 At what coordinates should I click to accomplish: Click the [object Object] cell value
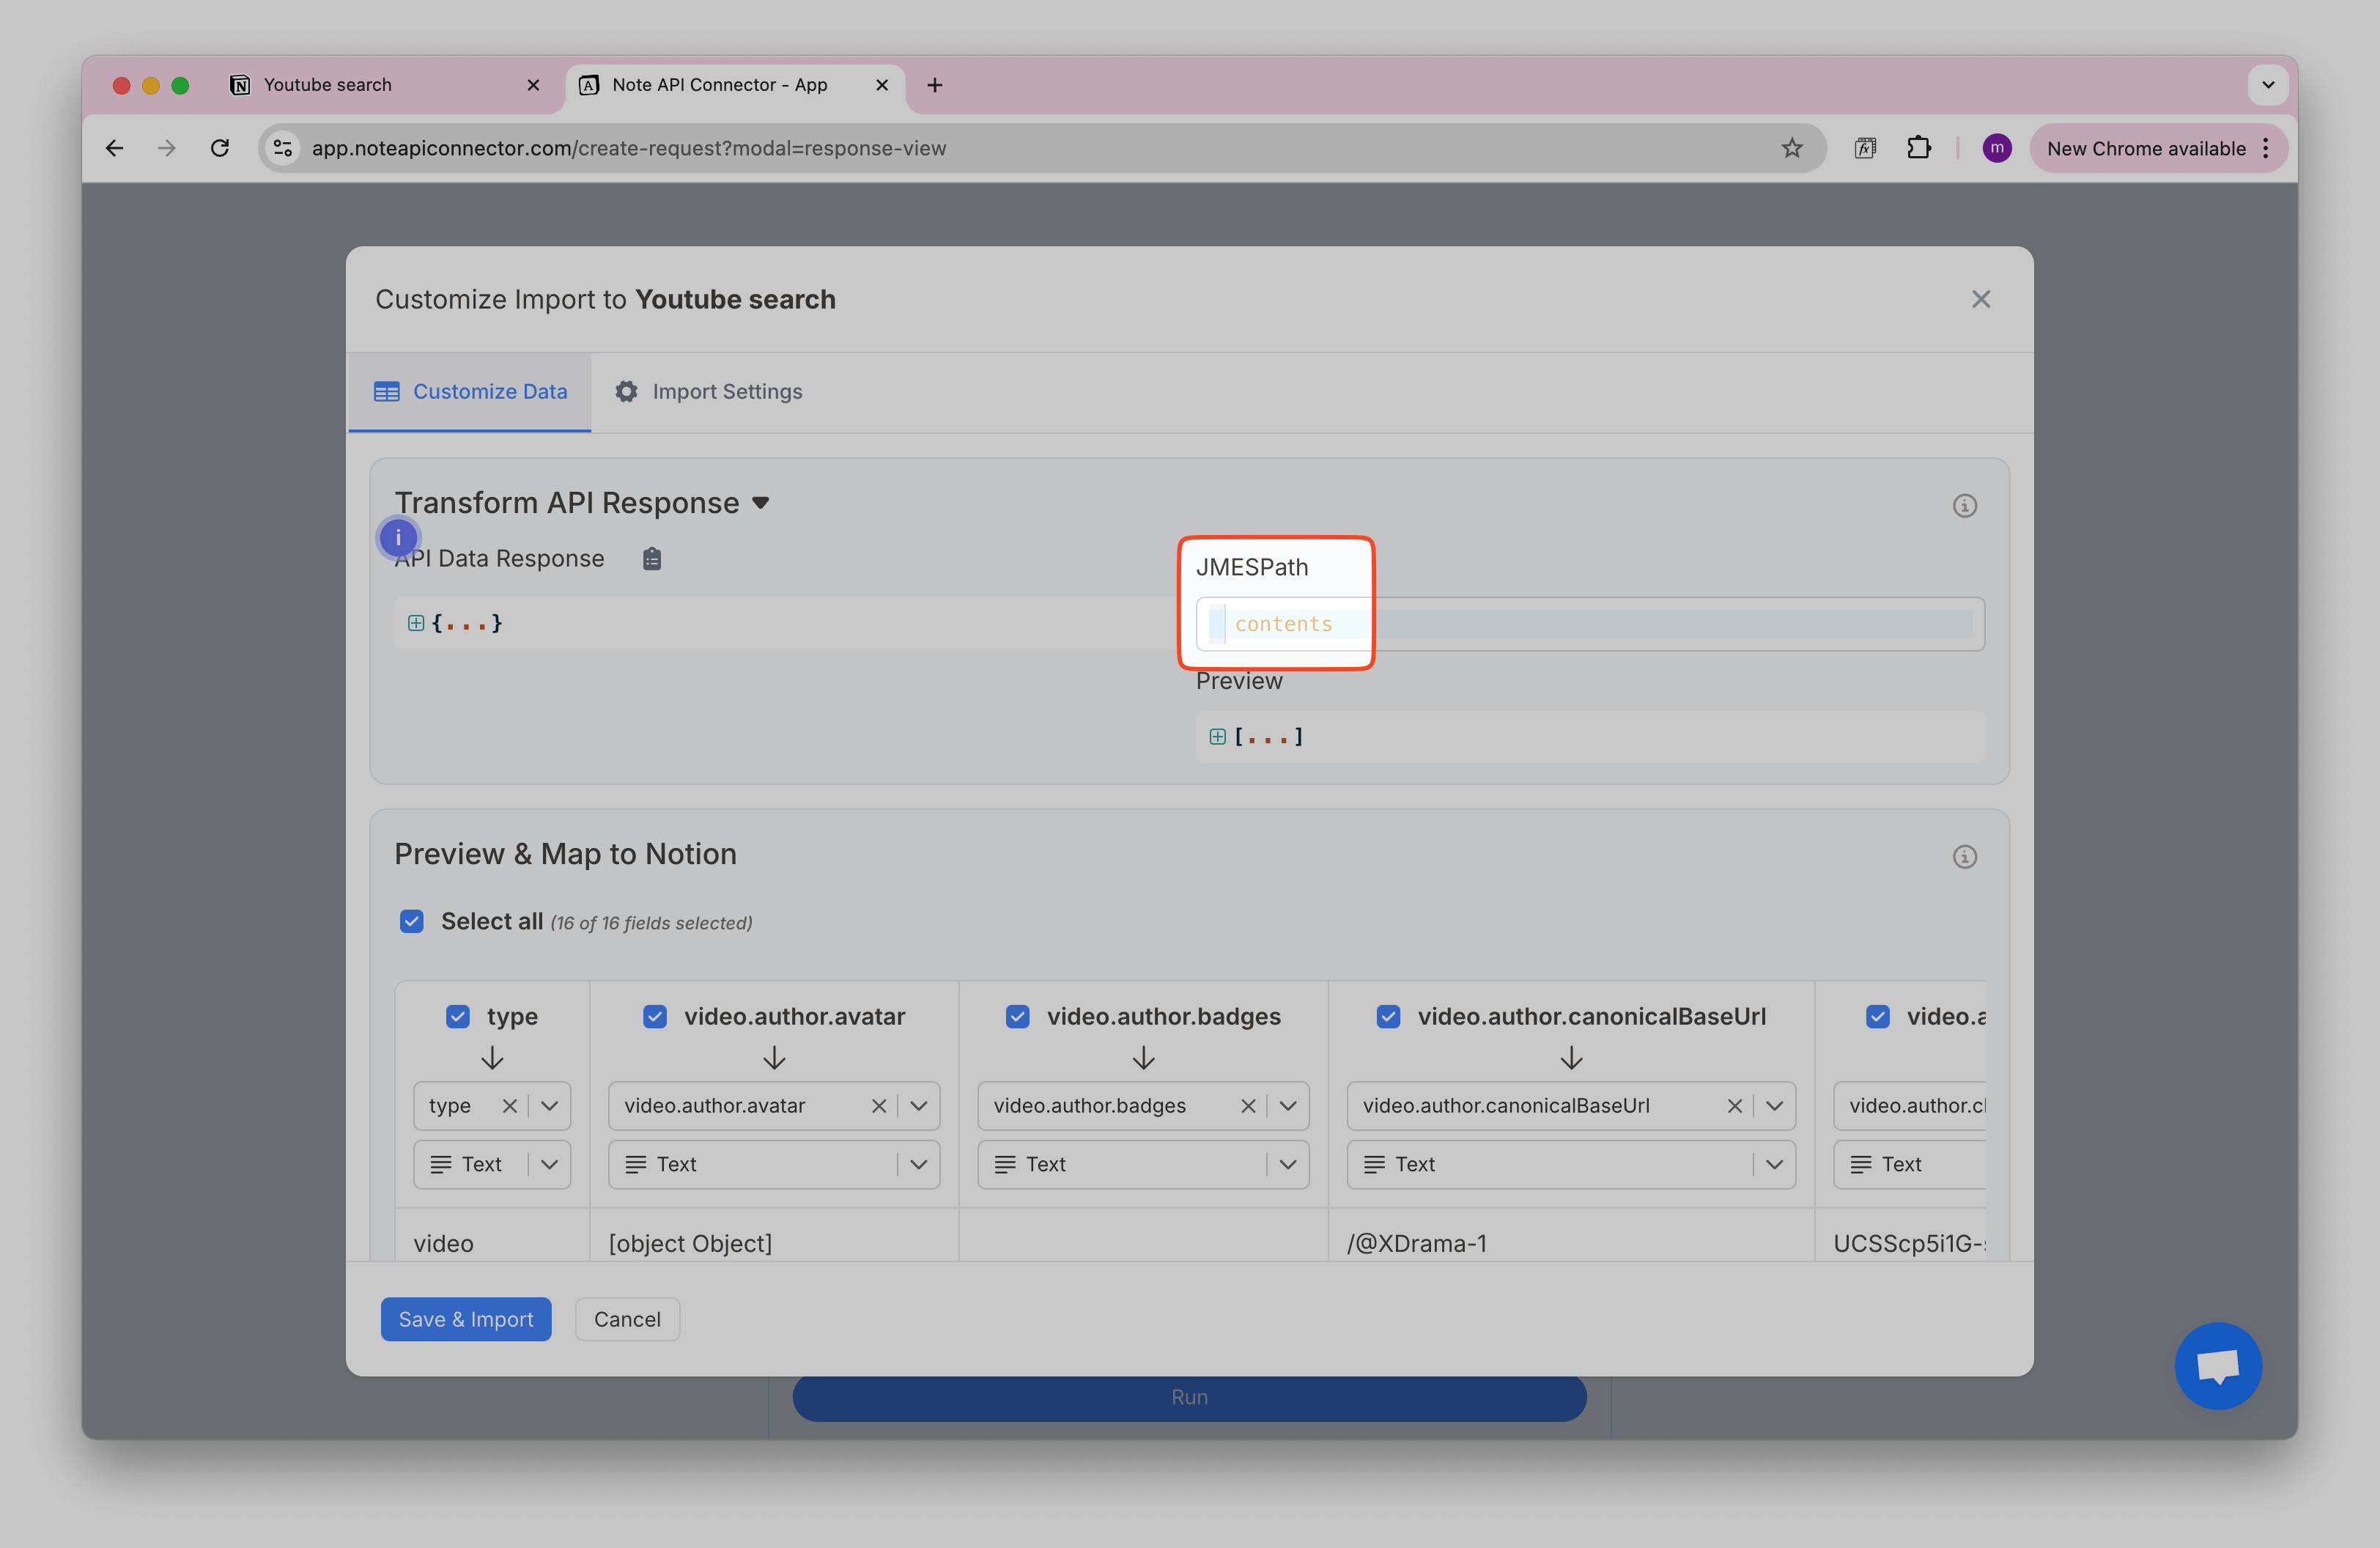coord(690,1243)
